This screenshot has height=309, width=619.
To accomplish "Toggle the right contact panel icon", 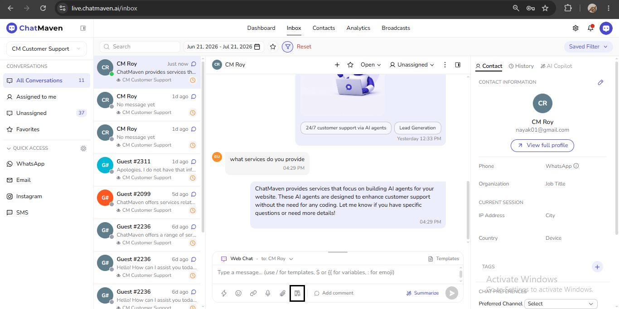I will point(458,65).
